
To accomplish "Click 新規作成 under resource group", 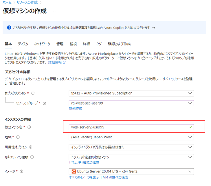I will pyautogui.click(x=76, y=109).
